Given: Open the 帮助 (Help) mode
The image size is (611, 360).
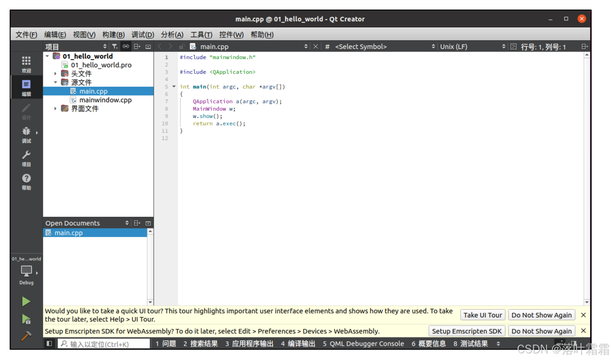Looking at the screenshot, I should pos(26,181).
